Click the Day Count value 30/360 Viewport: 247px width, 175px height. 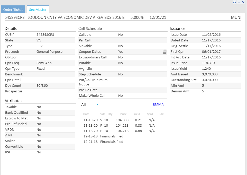pyautogui.click(x=42, y=86)
